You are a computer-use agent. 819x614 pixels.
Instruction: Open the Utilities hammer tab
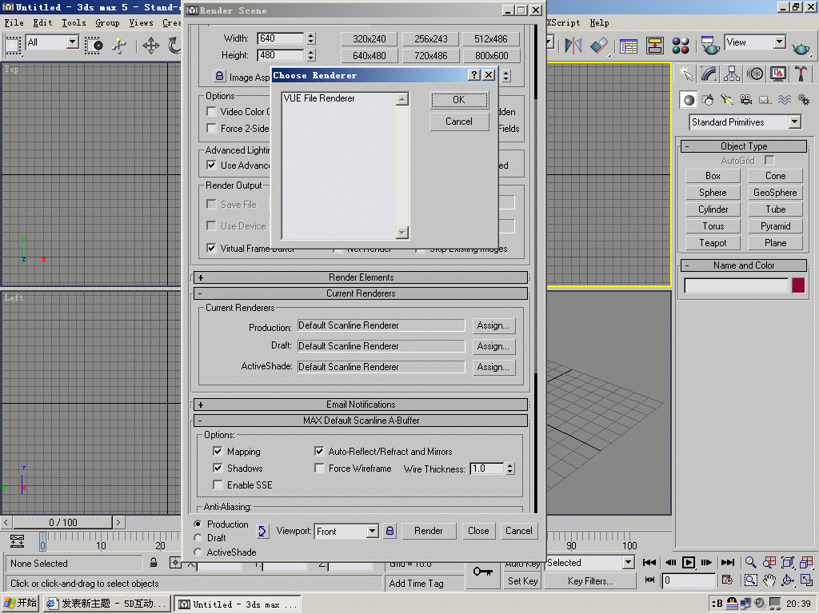pyautogui.click(x=801, y=74)
